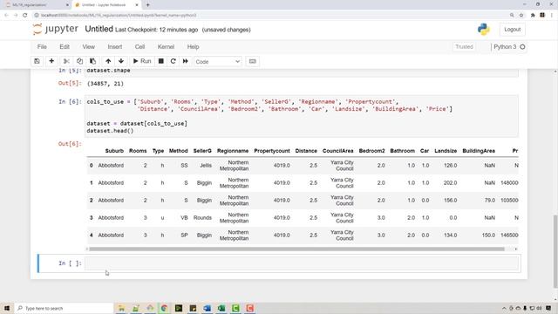
Task: Click the horizontal scrollbar of the dataframe output
Action: pos(296,249)
